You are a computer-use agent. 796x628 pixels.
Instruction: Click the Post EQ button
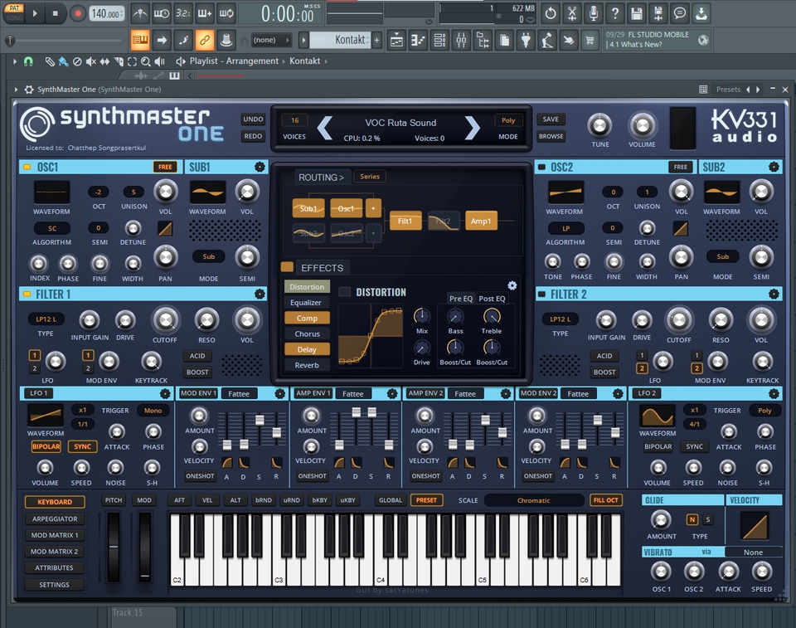[x=492, y=299]
